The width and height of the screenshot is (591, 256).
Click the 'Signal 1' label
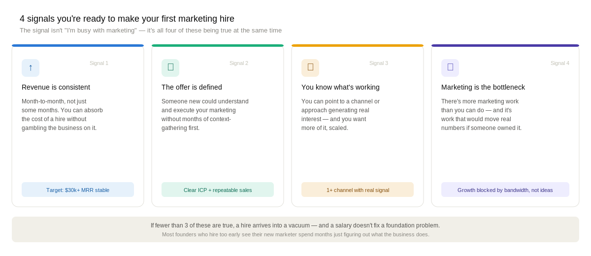[99, 63]
